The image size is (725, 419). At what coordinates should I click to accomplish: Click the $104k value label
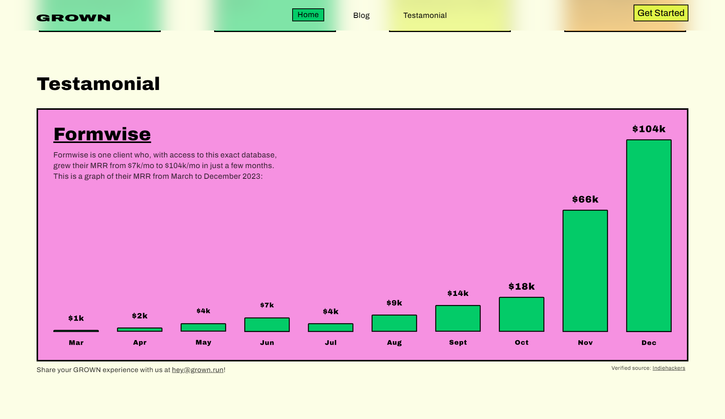(649, 129)
